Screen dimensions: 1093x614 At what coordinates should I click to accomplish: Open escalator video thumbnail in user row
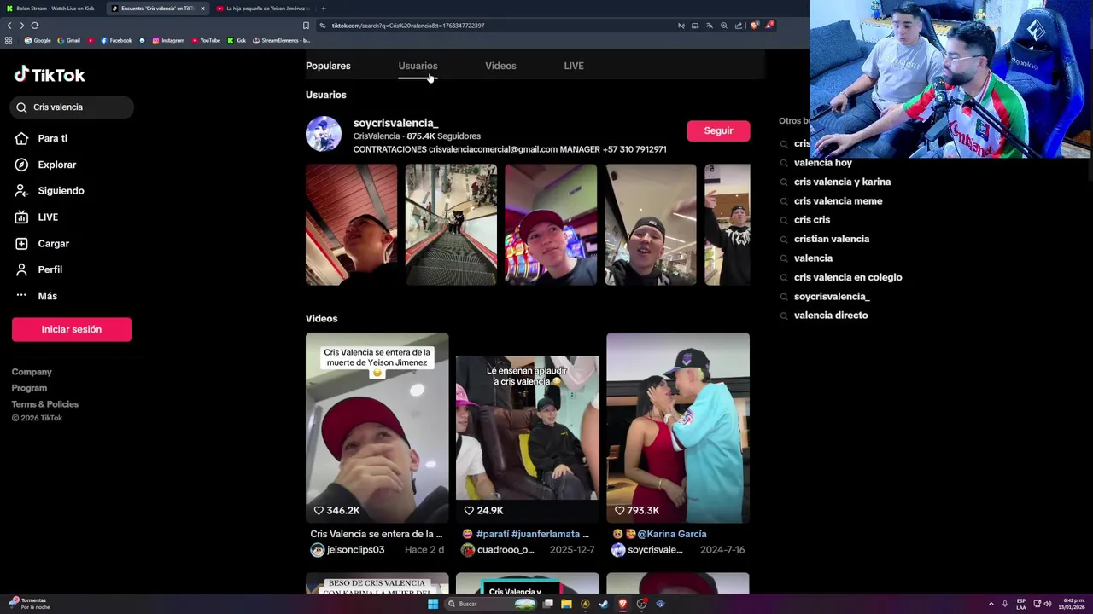tap(451, 225)
